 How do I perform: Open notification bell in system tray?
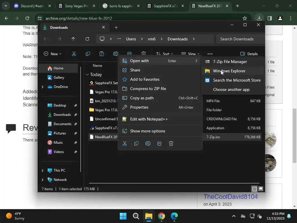coord(289,216)
